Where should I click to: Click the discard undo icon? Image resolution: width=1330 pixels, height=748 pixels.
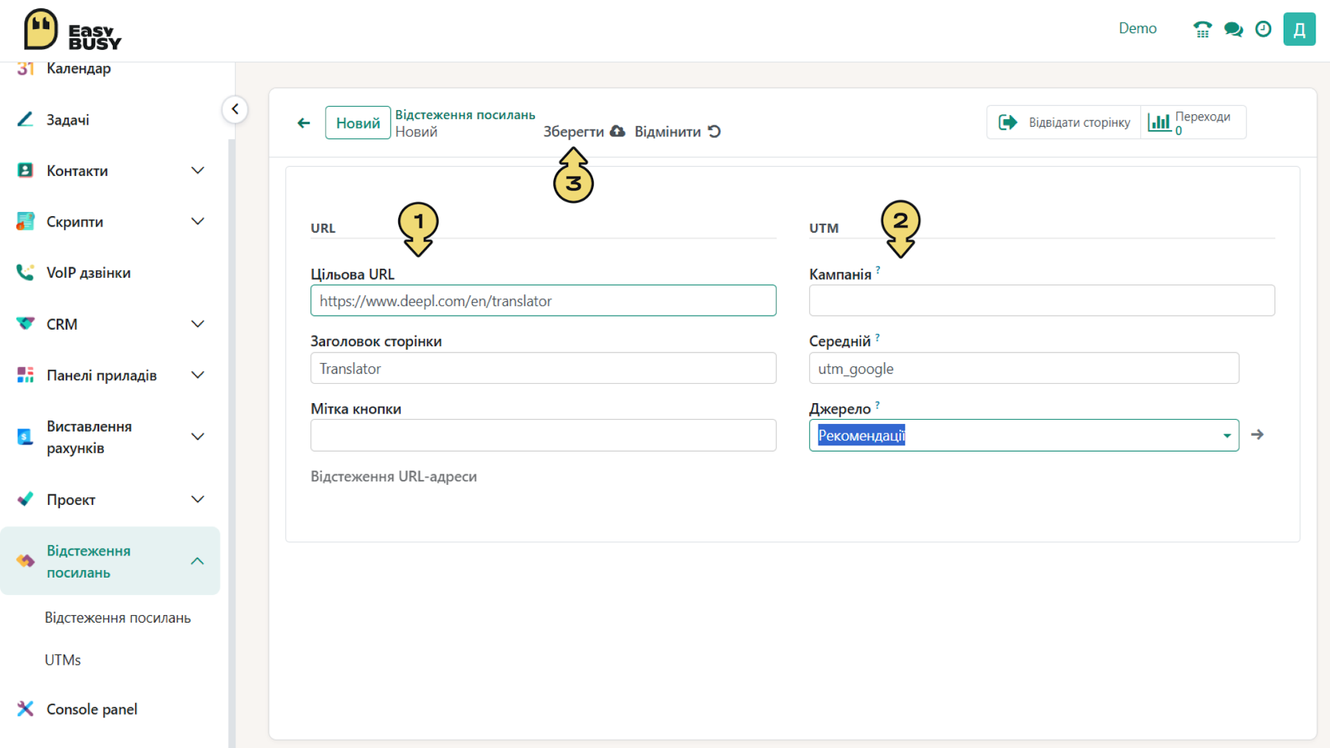714,131
